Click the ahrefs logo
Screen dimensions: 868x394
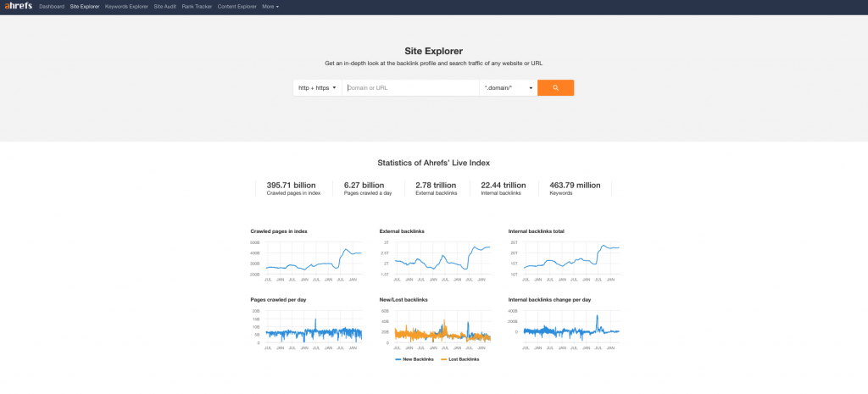pyautogui.click(x=19, y=7)
